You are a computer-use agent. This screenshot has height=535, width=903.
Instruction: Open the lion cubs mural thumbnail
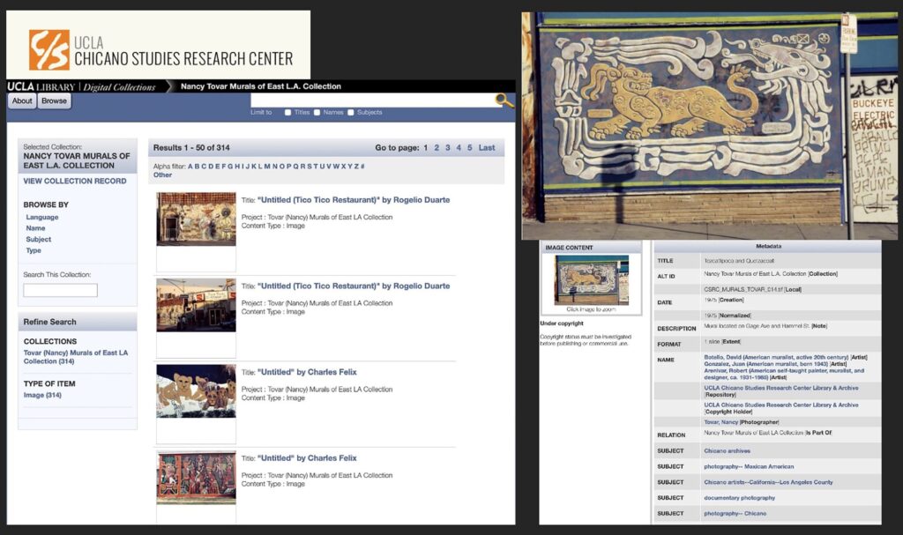[197, 391]
